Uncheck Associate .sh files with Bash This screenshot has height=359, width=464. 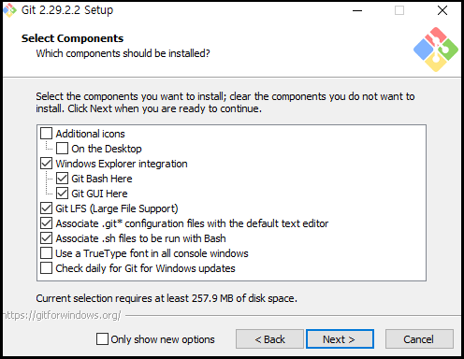(46, 238)
